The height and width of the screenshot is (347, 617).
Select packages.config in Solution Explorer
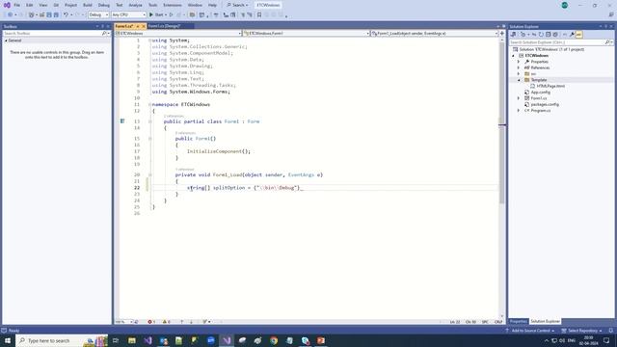tap(545, 105)
